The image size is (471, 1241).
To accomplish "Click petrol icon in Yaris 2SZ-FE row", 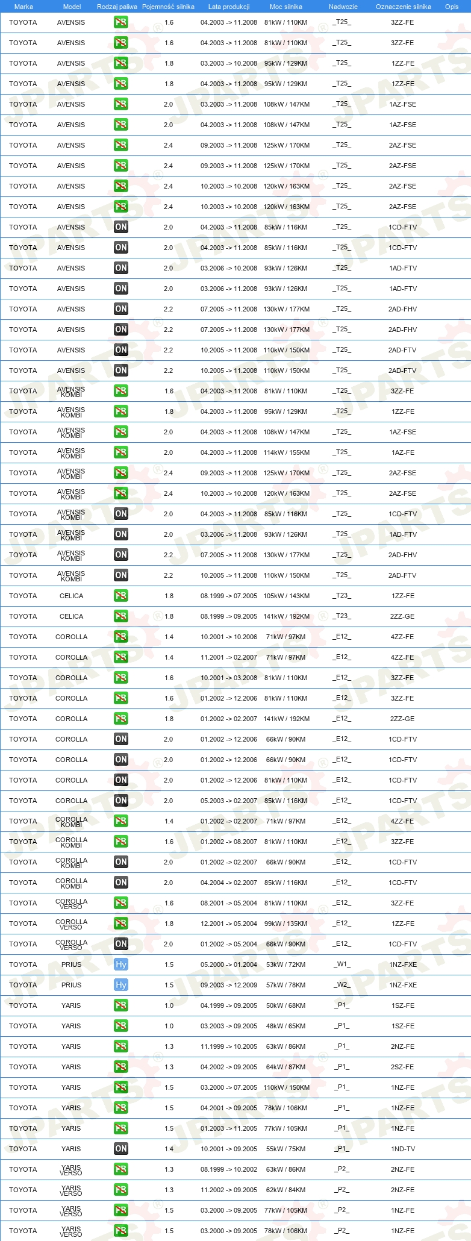I will click(120, 1067).
